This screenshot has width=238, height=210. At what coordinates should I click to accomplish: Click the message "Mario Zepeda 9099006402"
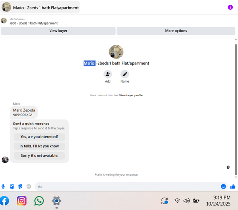24,113
